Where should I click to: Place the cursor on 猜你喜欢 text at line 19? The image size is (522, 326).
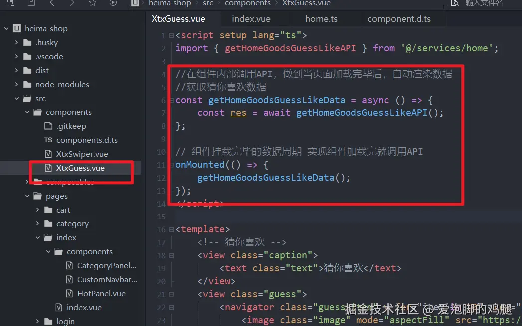pos(344,268)
